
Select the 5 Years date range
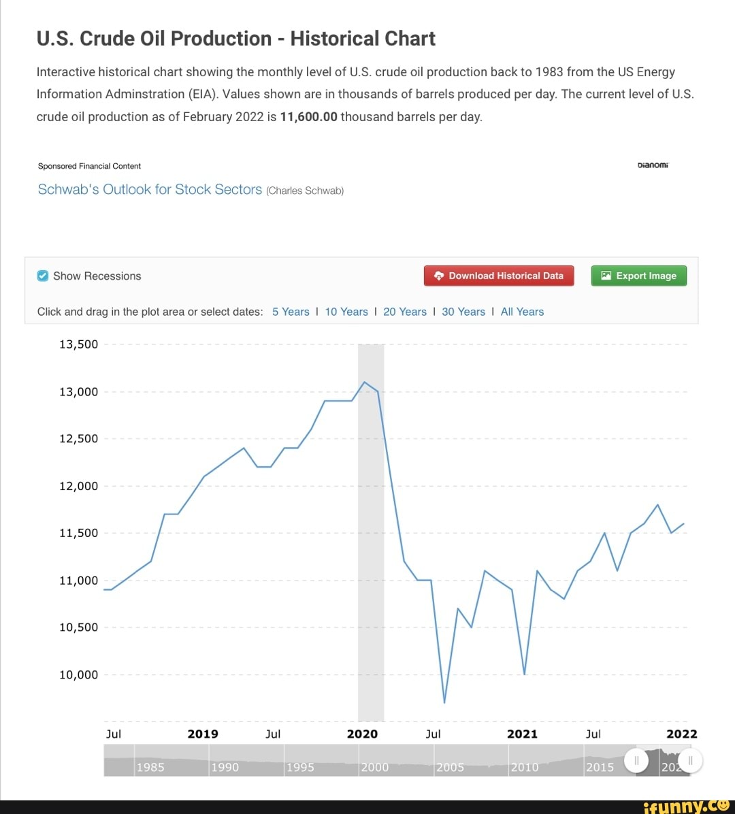(291, 312)
